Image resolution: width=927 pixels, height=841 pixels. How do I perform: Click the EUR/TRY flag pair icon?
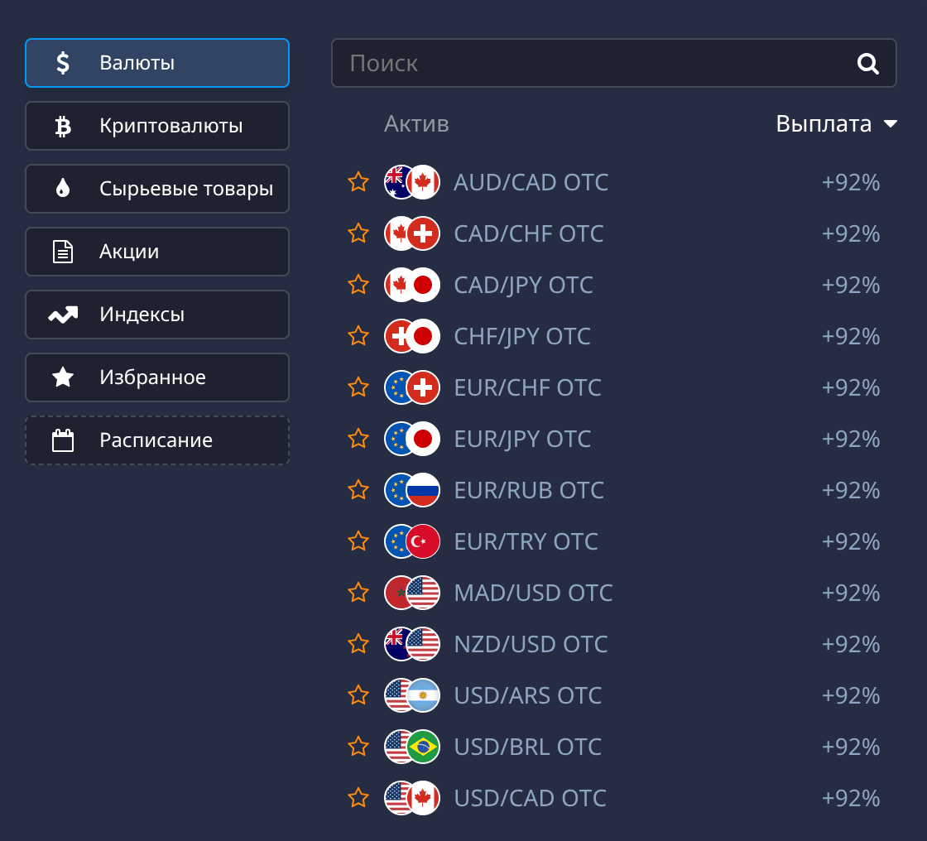(x=412, y=541)
